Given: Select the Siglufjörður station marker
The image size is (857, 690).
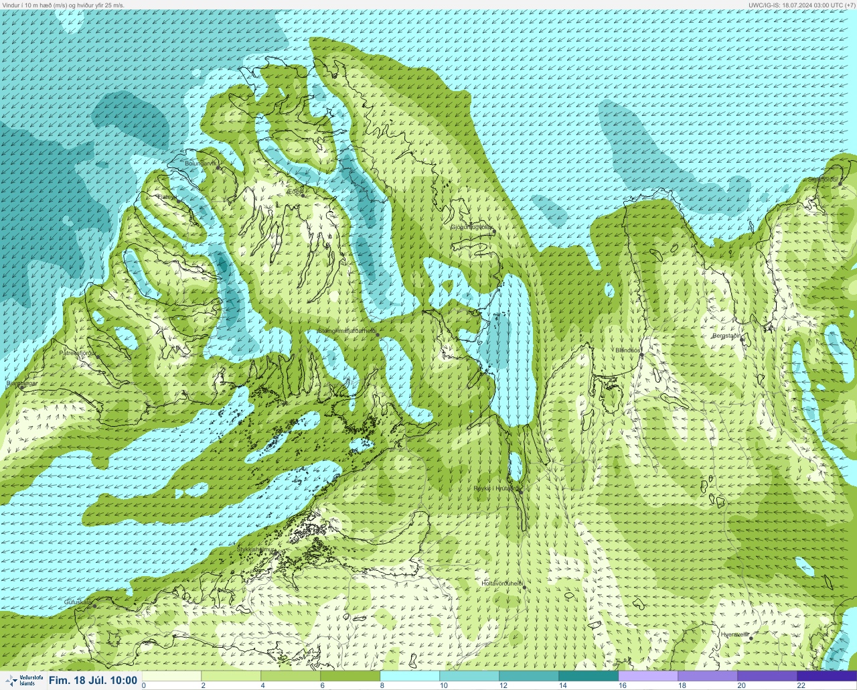Looking at the screenshot, I should [841, 183].
